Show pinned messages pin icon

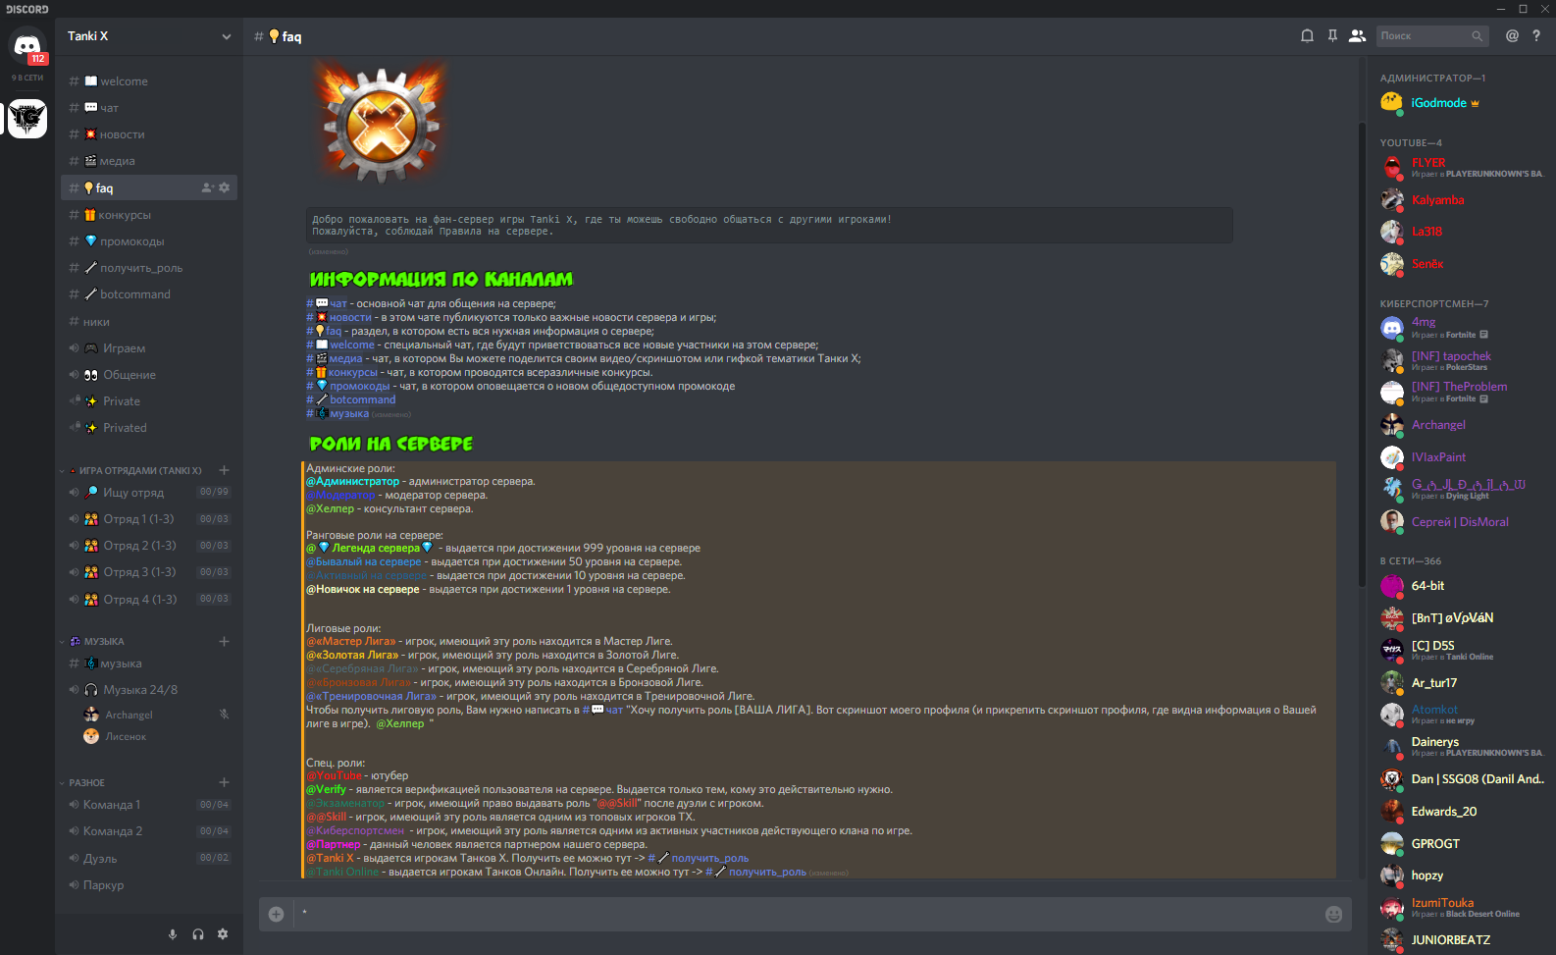pos(1332,36)
